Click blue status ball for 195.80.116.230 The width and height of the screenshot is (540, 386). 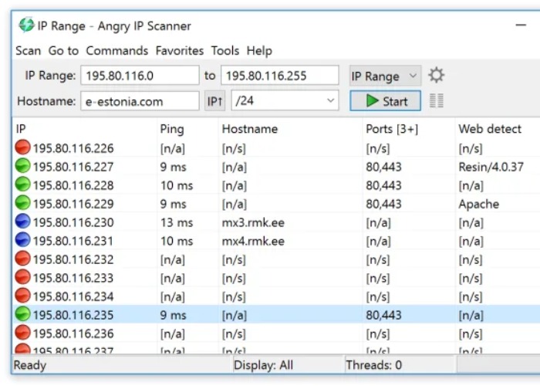tap(22, 222)
